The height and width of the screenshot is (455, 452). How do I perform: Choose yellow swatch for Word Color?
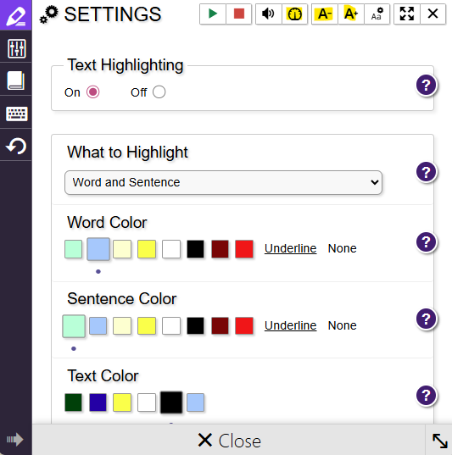(x=147, y=249)
